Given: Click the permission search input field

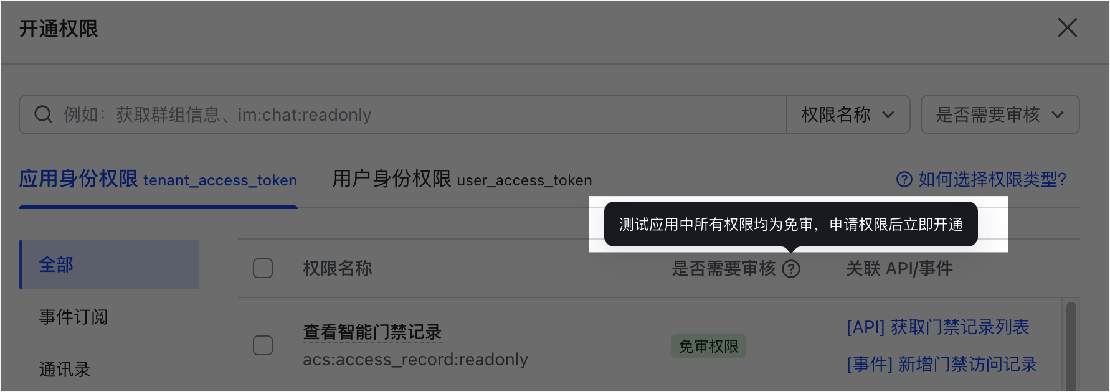Looking at the screenshot, I should coord(403,114).
